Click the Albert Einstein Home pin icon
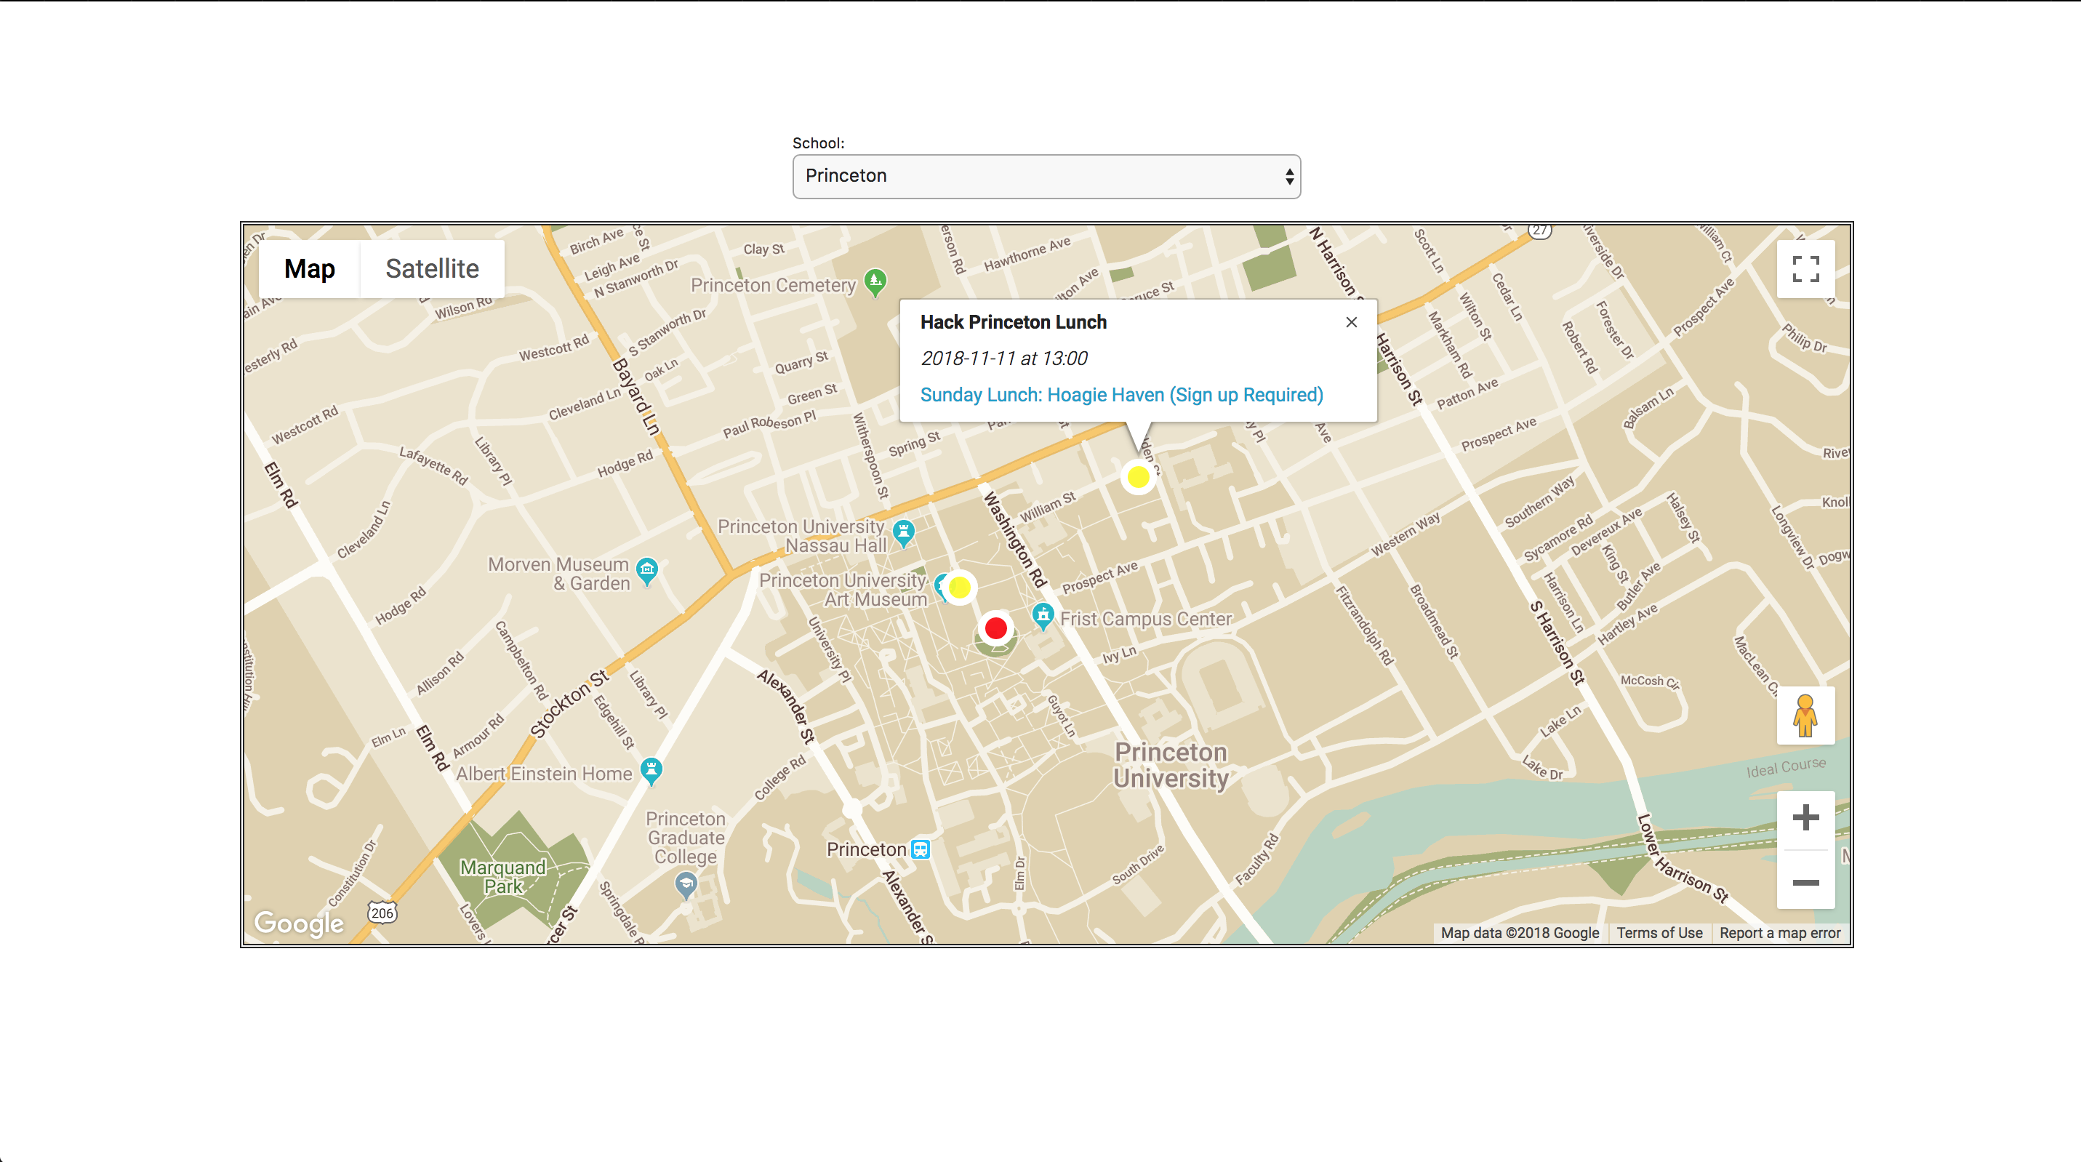This screenshot has width=2081, height=1162. point(651,769)
